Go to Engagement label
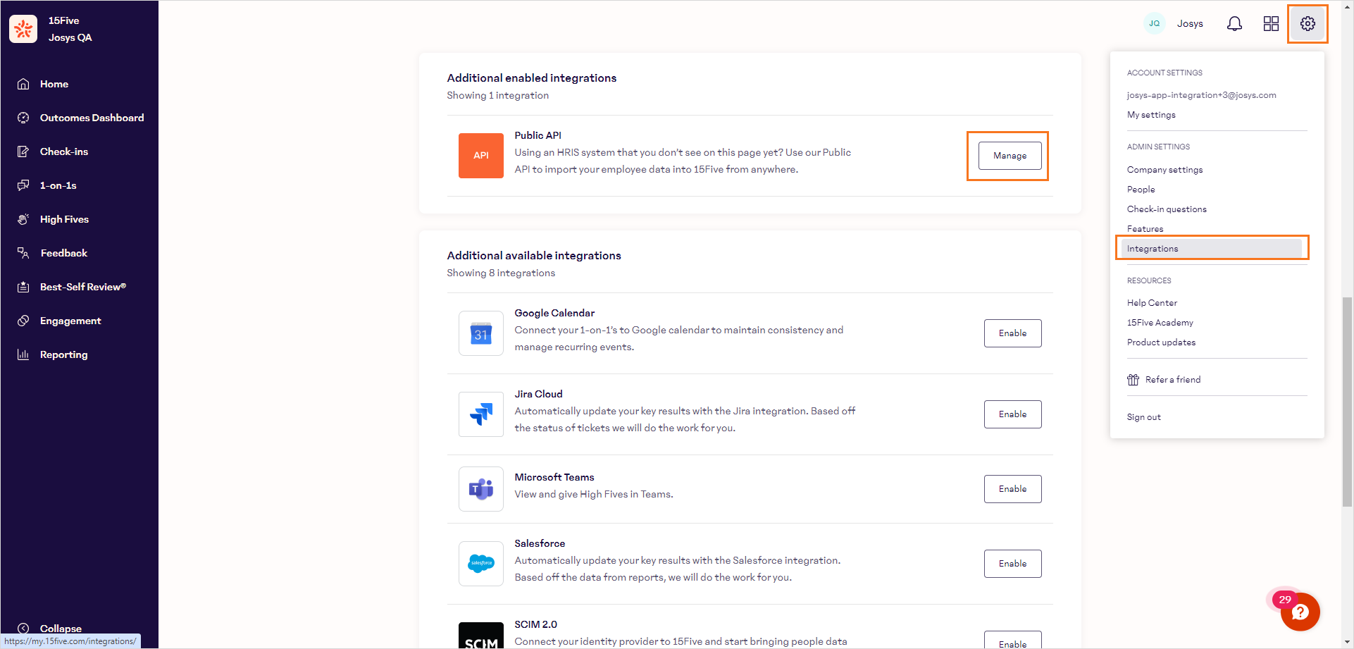The image size is (1354, 649). (70, 321)
